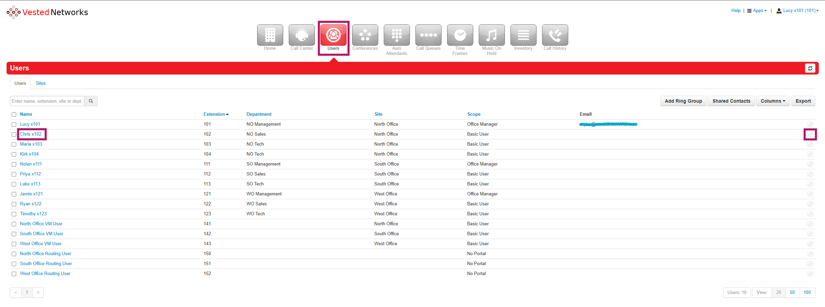Open Music On Hold icon
This screenshot has height=307, width=825.
[x=491, y=35]
